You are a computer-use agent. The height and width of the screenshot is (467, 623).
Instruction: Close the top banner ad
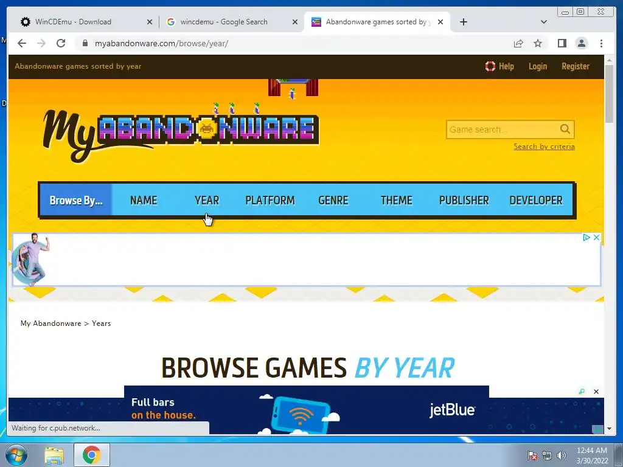click(596, 238)
